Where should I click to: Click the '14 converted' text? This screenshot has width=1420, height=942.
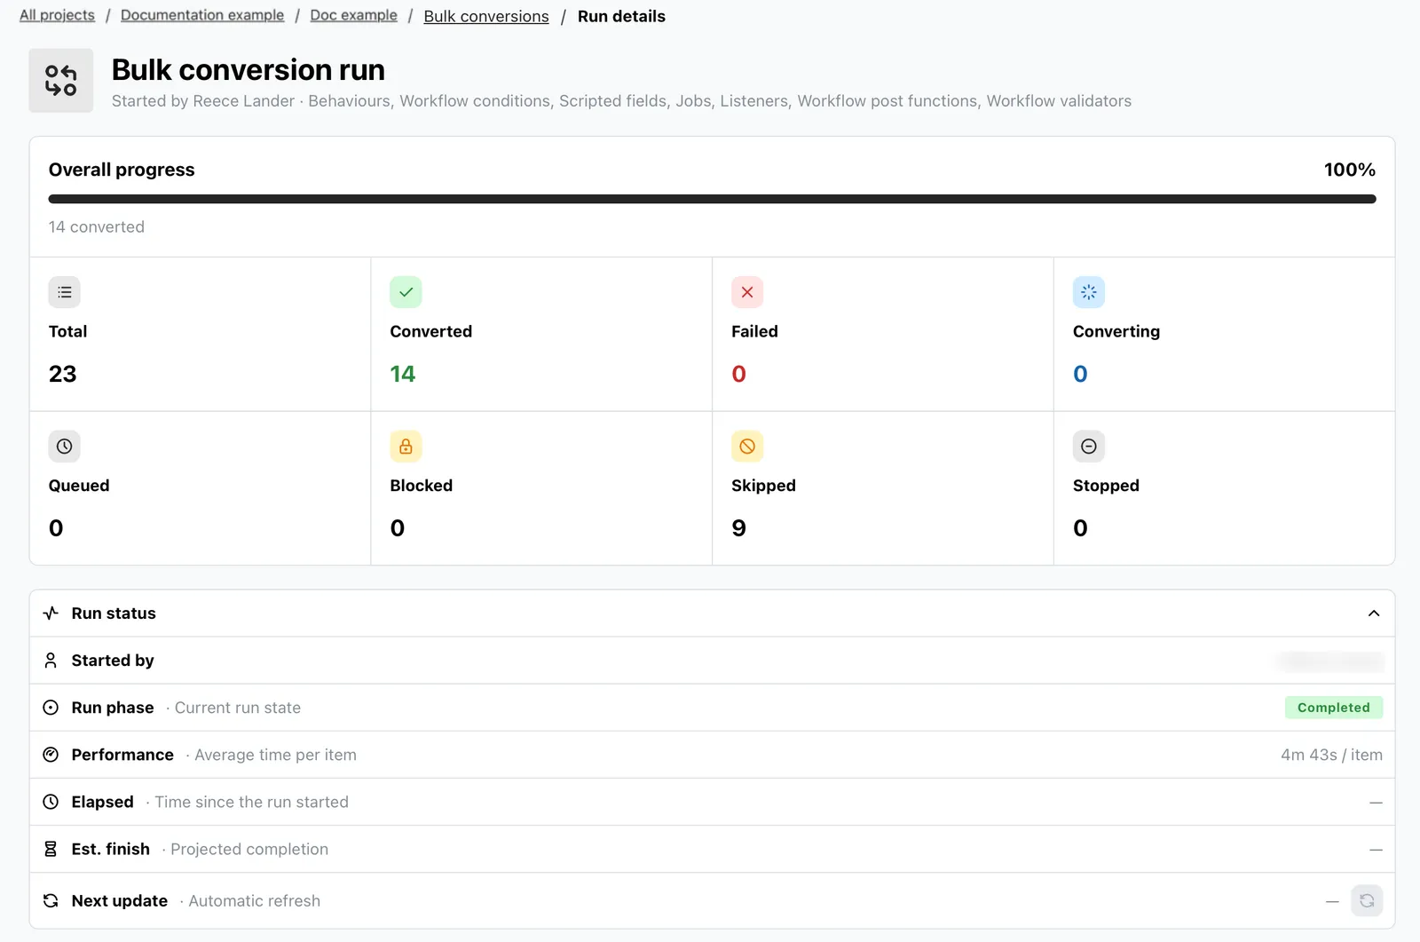(x=97, y=226)
